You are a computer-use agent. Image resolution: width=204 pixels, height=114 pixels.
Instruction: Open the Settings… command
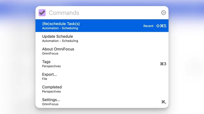coord(102,101)
